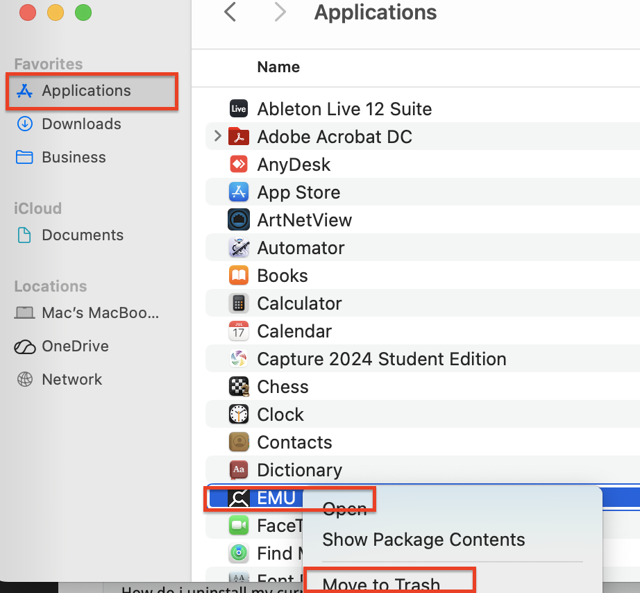640x593 pixels.
Task: Select Capture 2024 Student Edition name text
Action: [382, 359]
